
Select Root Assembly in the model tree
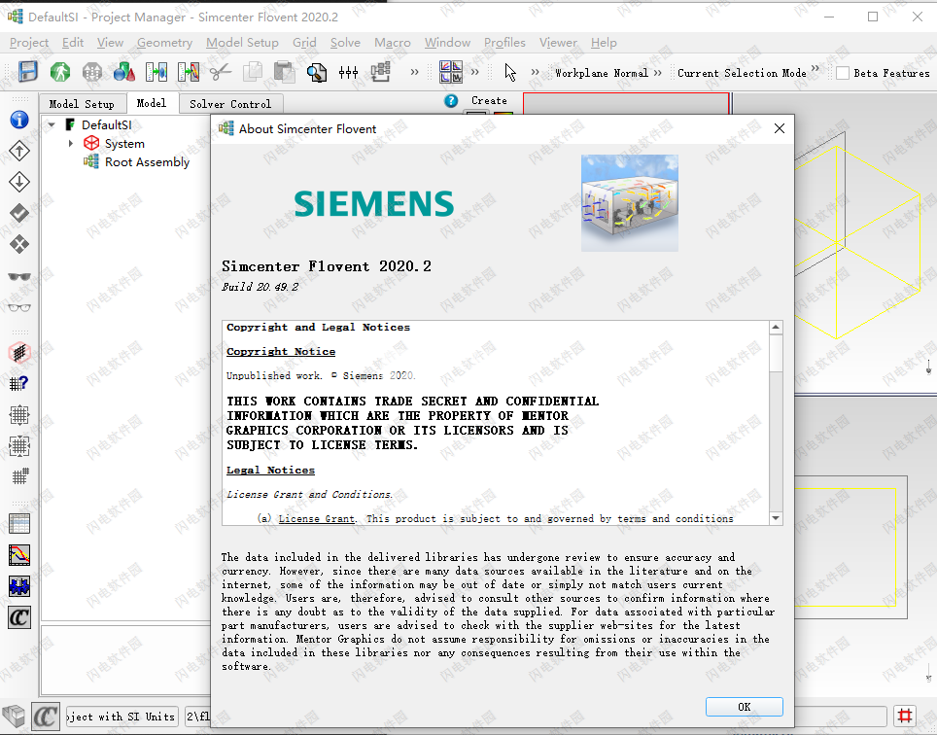(147, 162)
